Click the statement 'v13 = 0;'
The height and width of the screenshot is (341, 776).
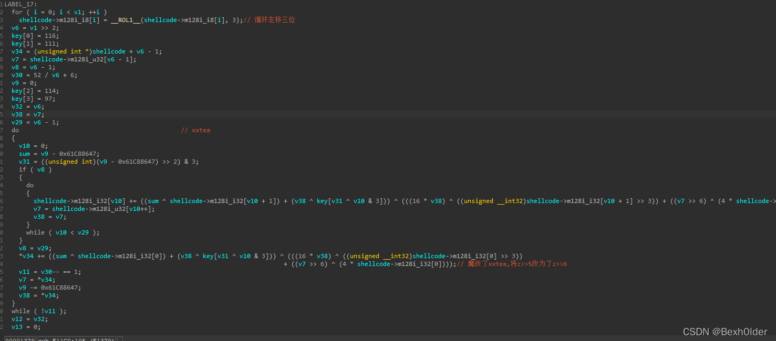(26, 327)
